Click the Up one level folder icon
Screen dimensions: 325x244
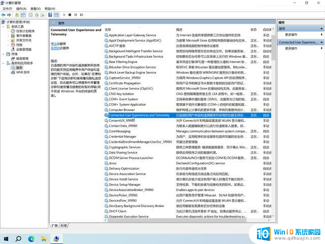(17, 15)
